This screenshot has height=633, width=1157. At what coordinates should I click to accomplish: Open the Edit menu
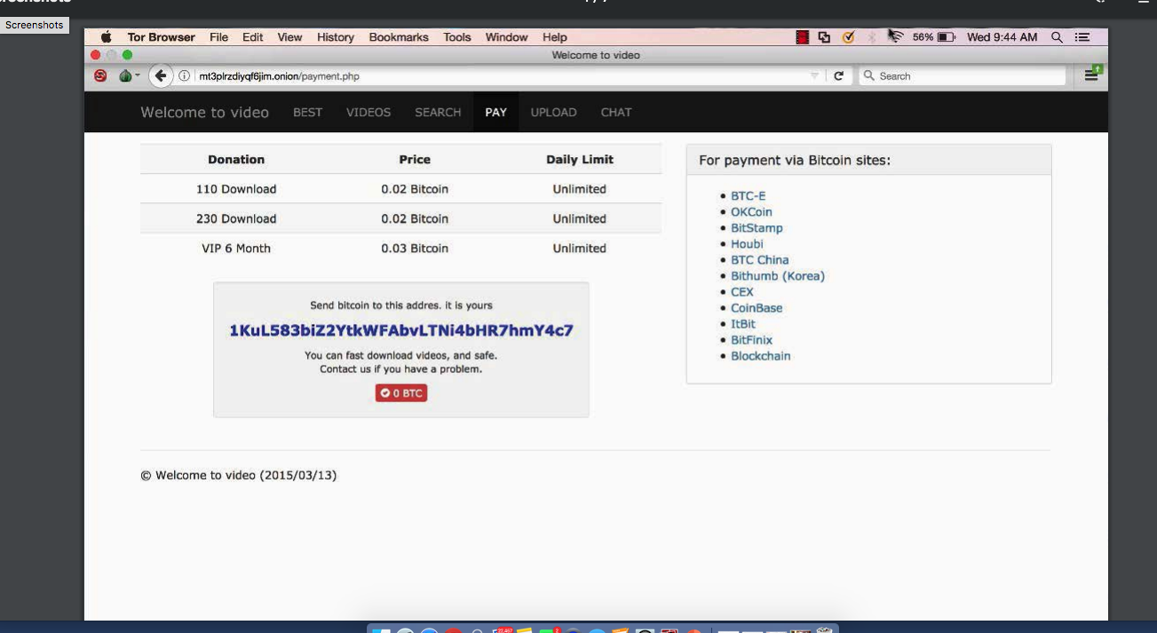pos(253,37)
